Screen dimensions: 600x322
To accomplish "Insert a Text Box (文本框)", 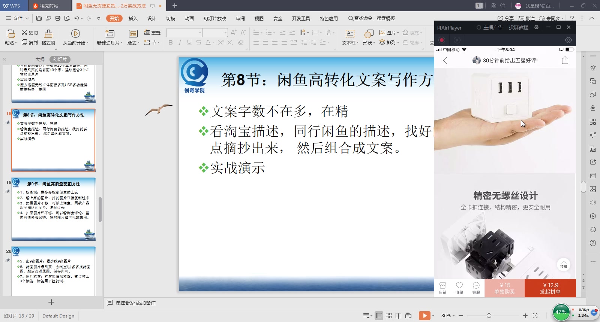I will click(350, 37).
